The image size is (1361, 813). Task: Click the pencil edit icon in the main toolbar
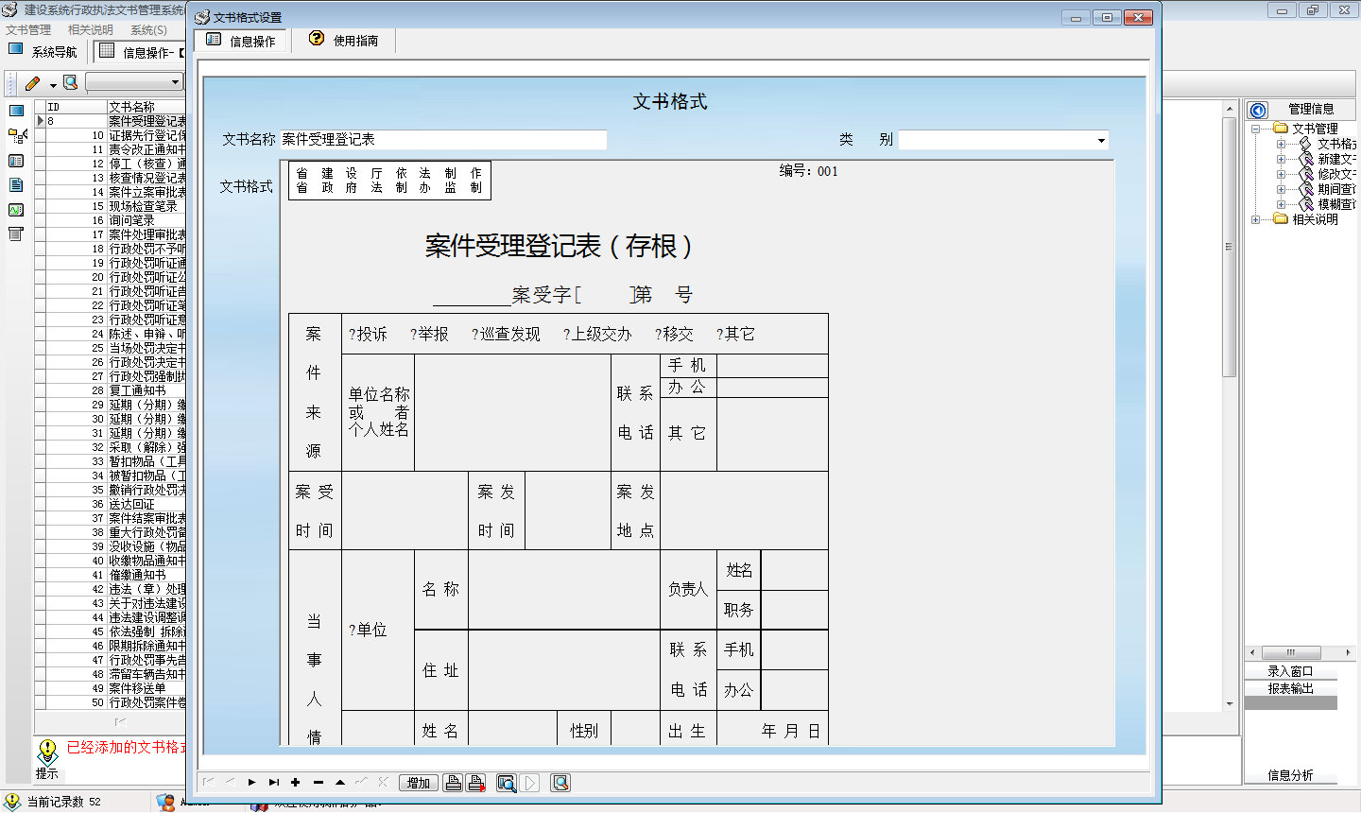(x=32, y=83)
